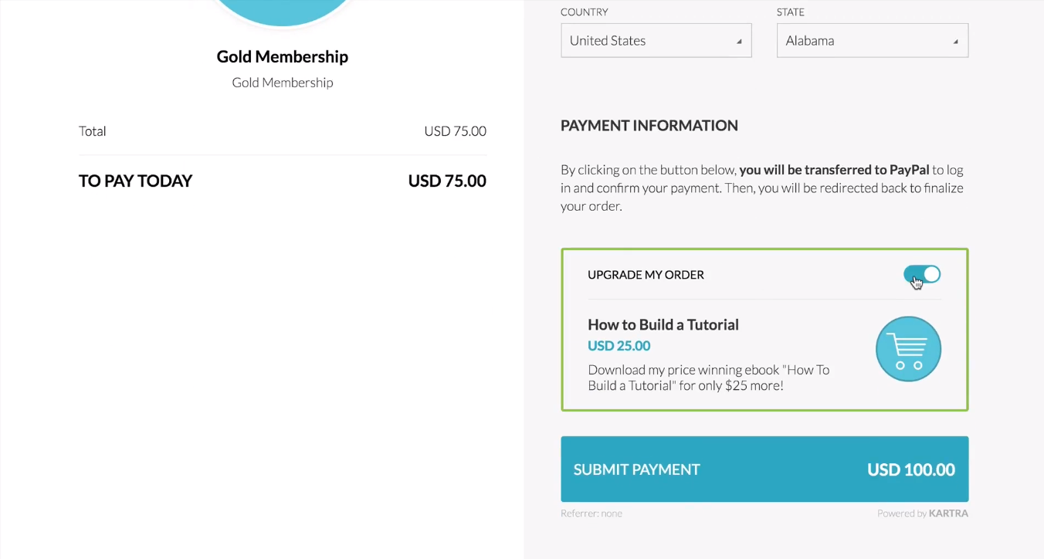The width and height of the screenshot is (1044, 559).
Task: Click the USD 25.00 upgrade price
Action: 619,346
